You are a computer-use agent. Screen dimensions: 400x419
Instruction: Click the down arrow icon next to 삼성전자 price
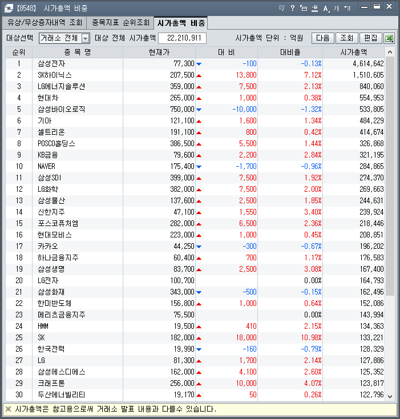(199, 64)
